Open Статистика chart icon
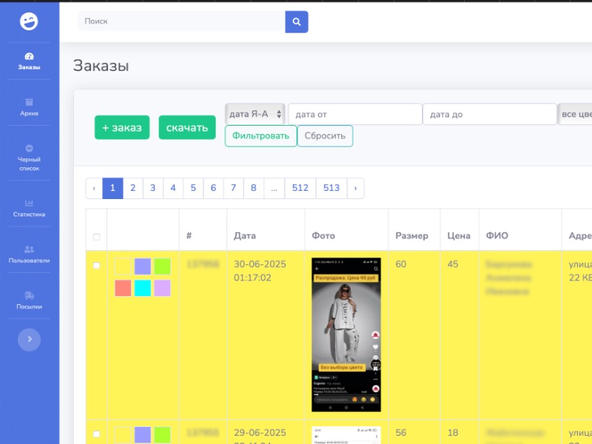The height and width of the screenshot is (444, 592). pyautogui.click(x=29, y=203)
